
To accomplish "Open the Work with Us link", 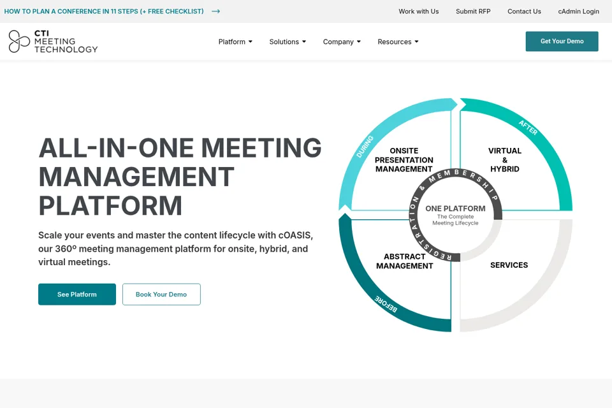I will [418, 11].
